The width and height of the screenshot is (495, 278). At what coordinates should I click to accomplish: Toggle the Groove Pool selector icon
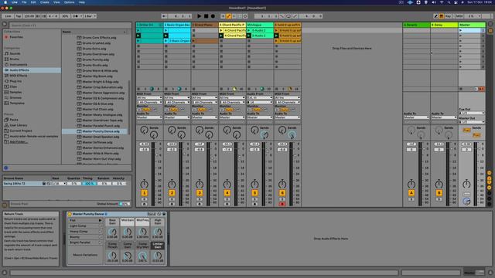click(5, 205)
